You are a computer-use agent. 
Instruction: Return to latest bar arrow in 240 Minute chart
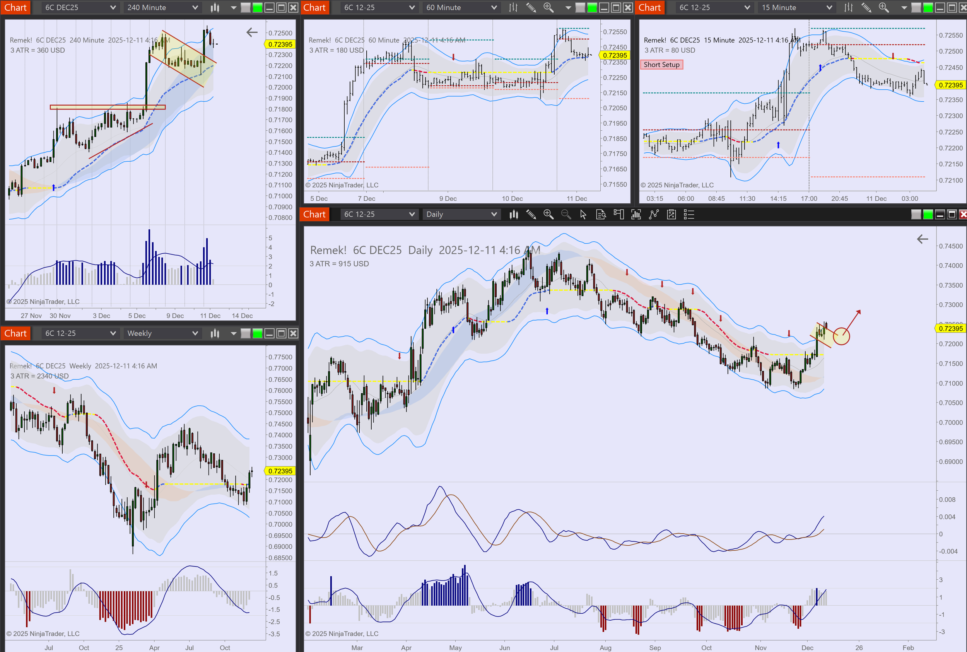tap(252, 32)
